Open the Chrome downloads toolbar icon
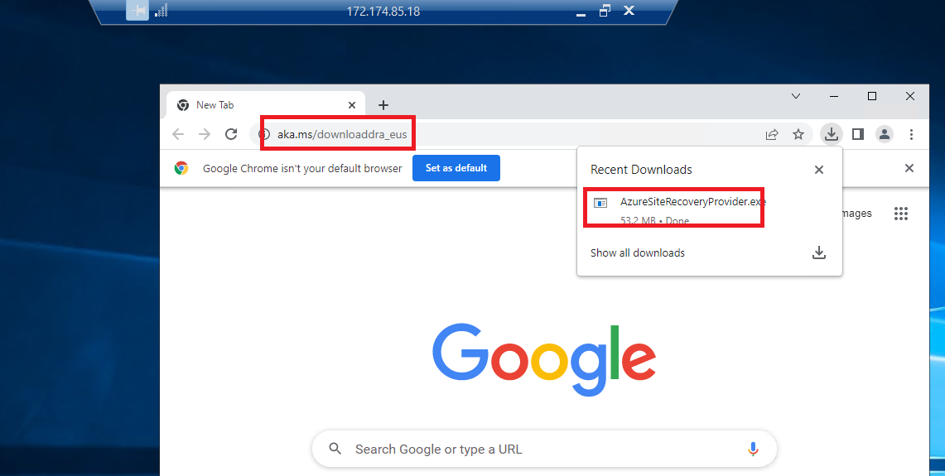 (831, 134)
